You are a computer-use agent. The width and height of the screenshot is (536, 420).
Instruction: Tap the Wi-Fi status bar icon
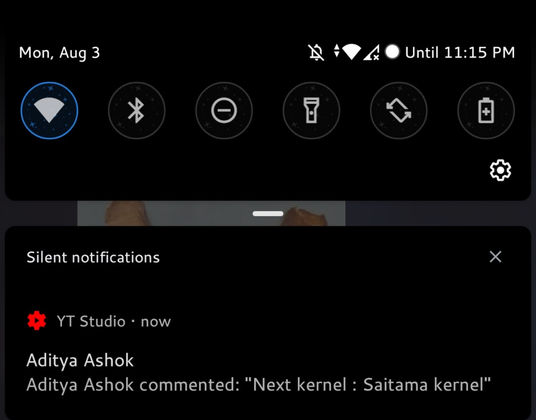tap(351, 52)
